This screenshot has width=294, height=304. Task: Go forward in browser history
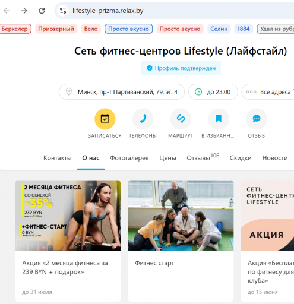point(24,11)
